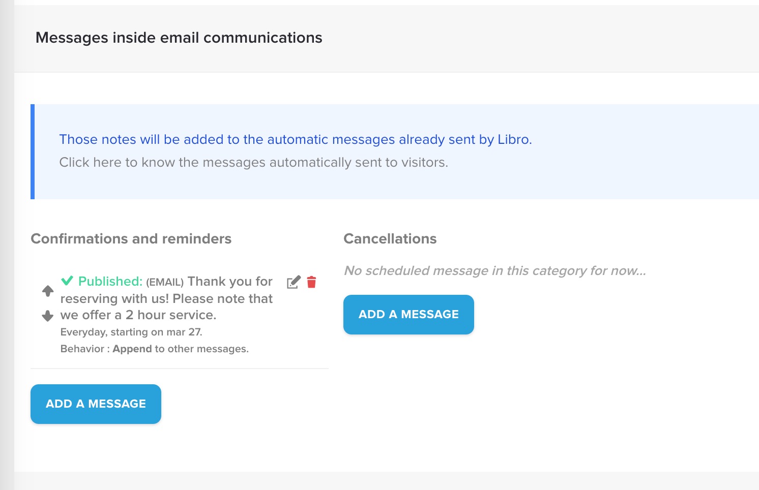Delete the published email message
This screenshot has height=490, width=759.
[312, 282]
